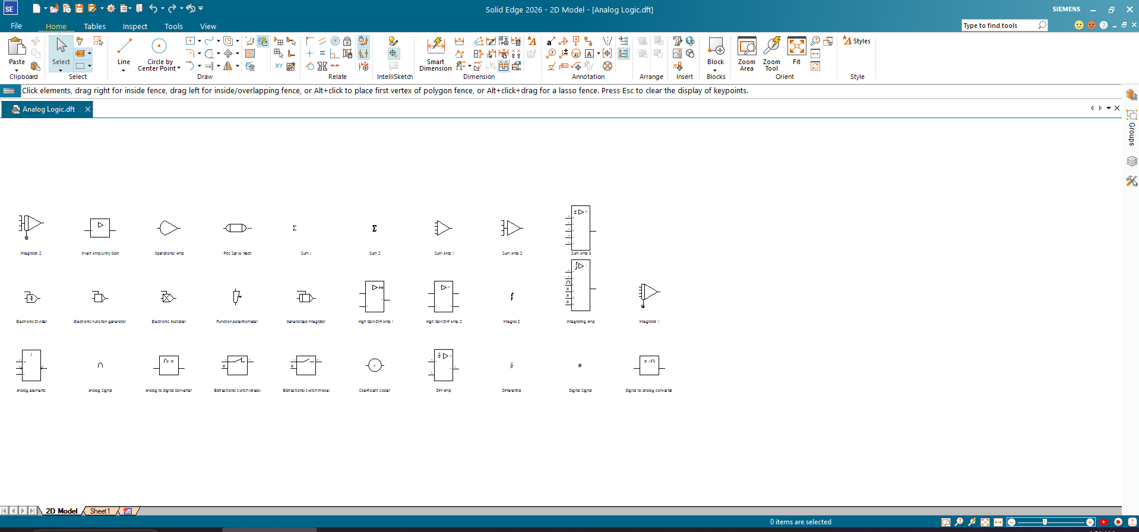
Task: Expand the Paste dropdown arrow
Action: tap(17, 70)
